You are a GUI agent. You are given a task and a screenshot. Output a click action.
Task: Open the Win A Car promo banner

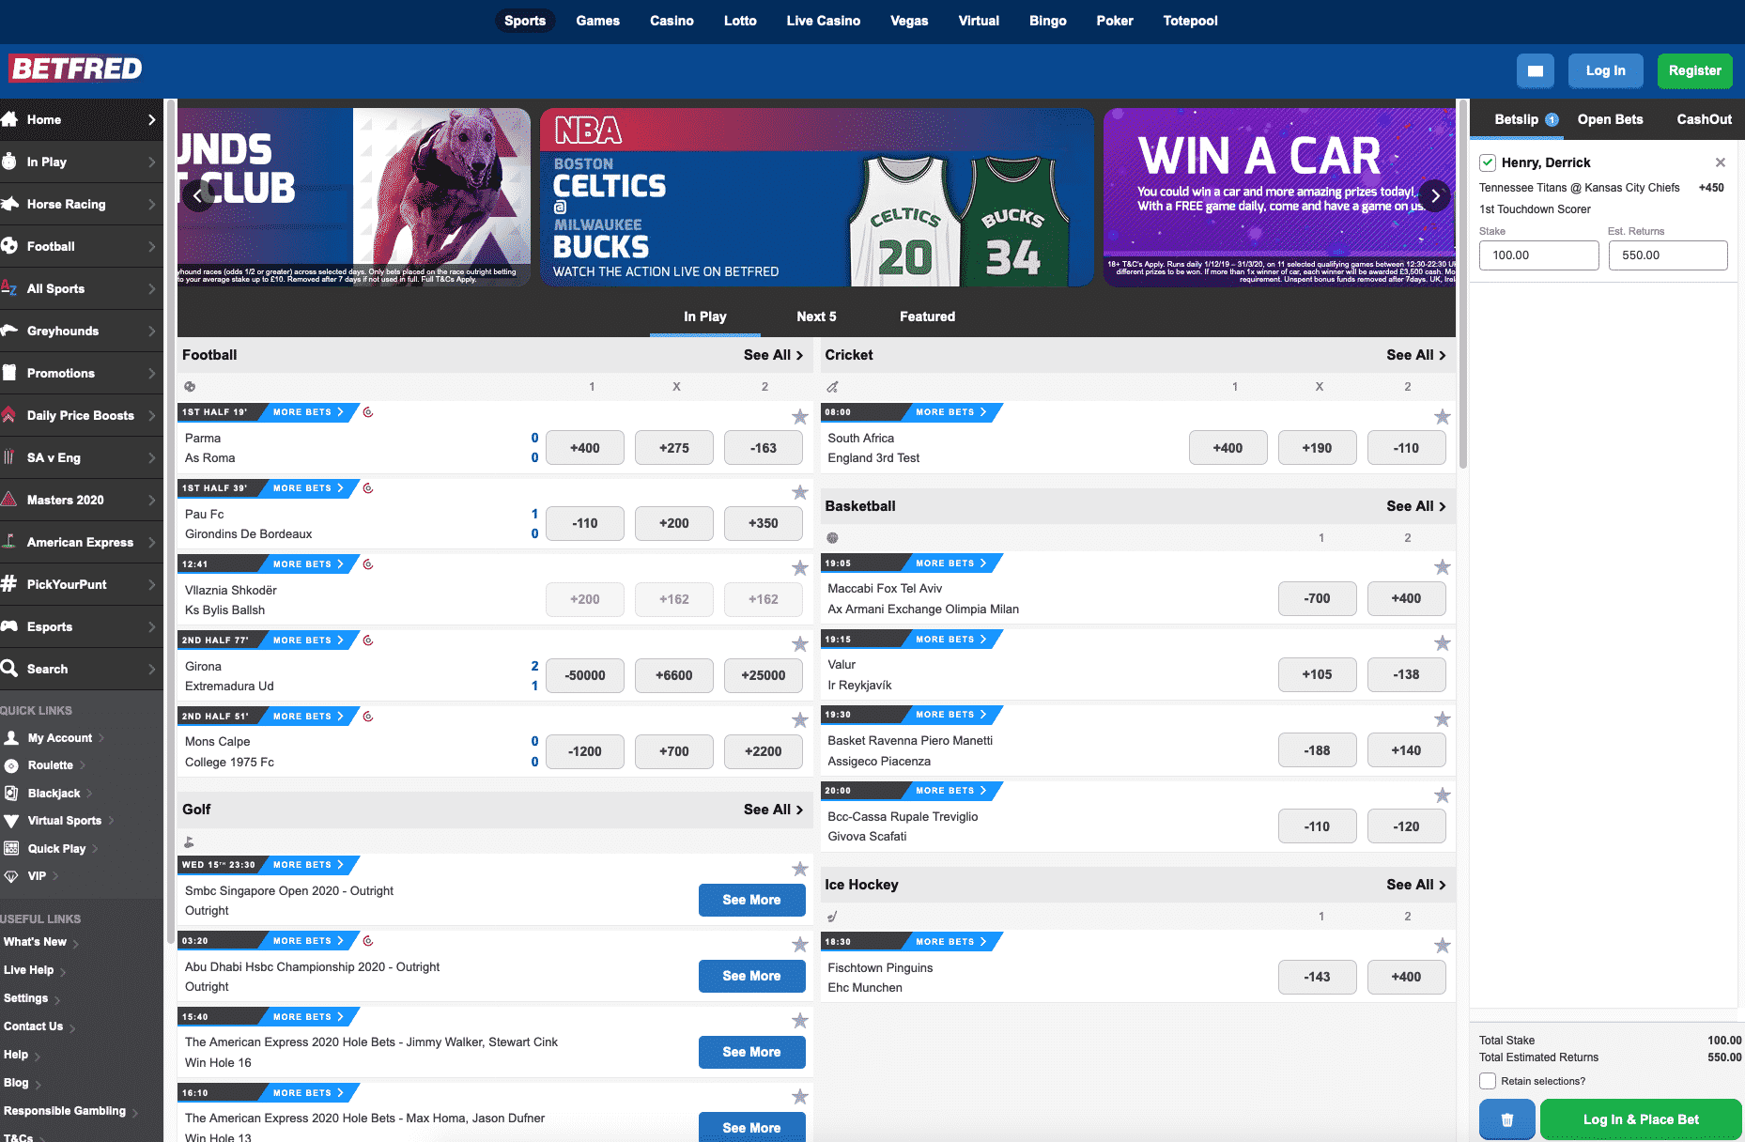[x=1279, y=197]
